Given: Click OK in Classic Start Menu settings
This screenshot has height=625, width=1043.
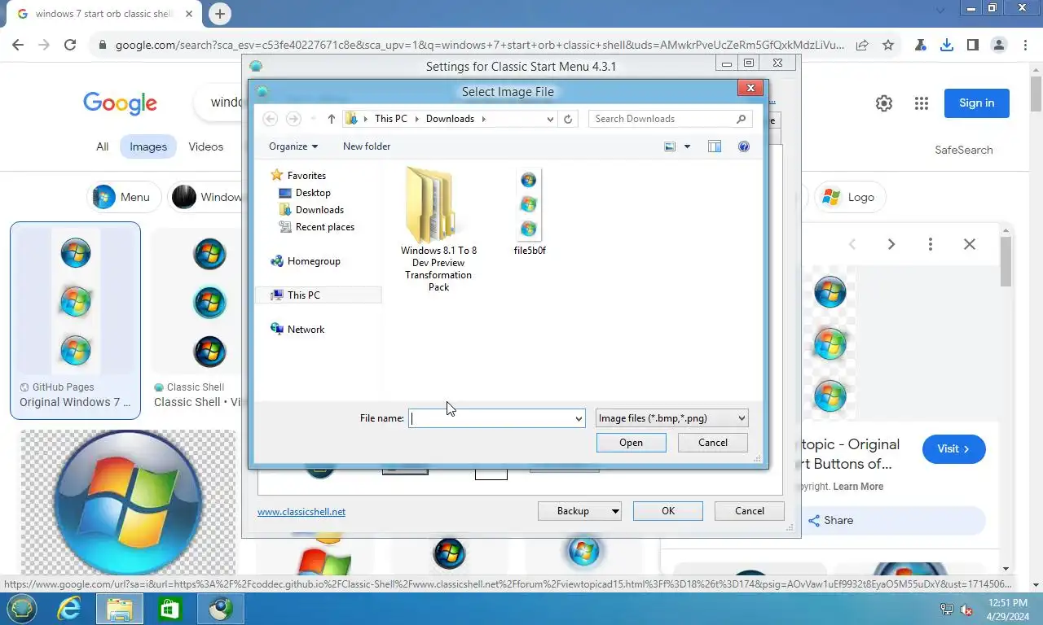Looking at the screenshot, I should [668, 511].
